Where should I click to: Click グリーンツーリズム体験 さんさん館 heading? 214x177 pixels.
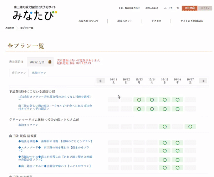44,120
